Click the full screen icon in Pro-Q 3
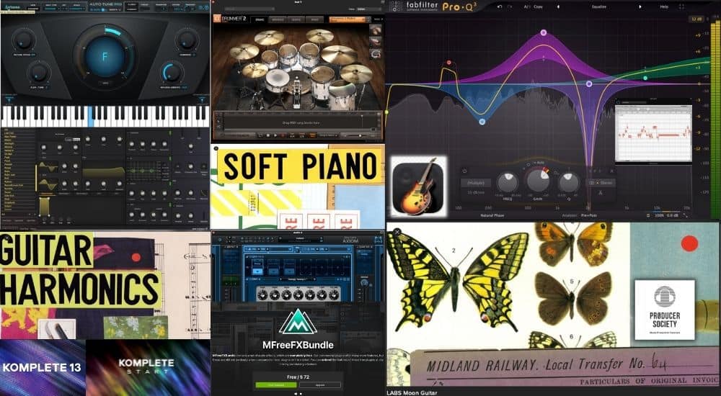 click(x=681, y=7)
